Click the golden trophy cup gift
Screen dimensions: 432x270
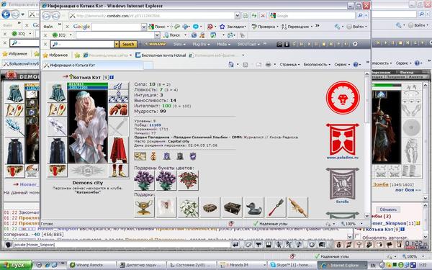[144, 207]
